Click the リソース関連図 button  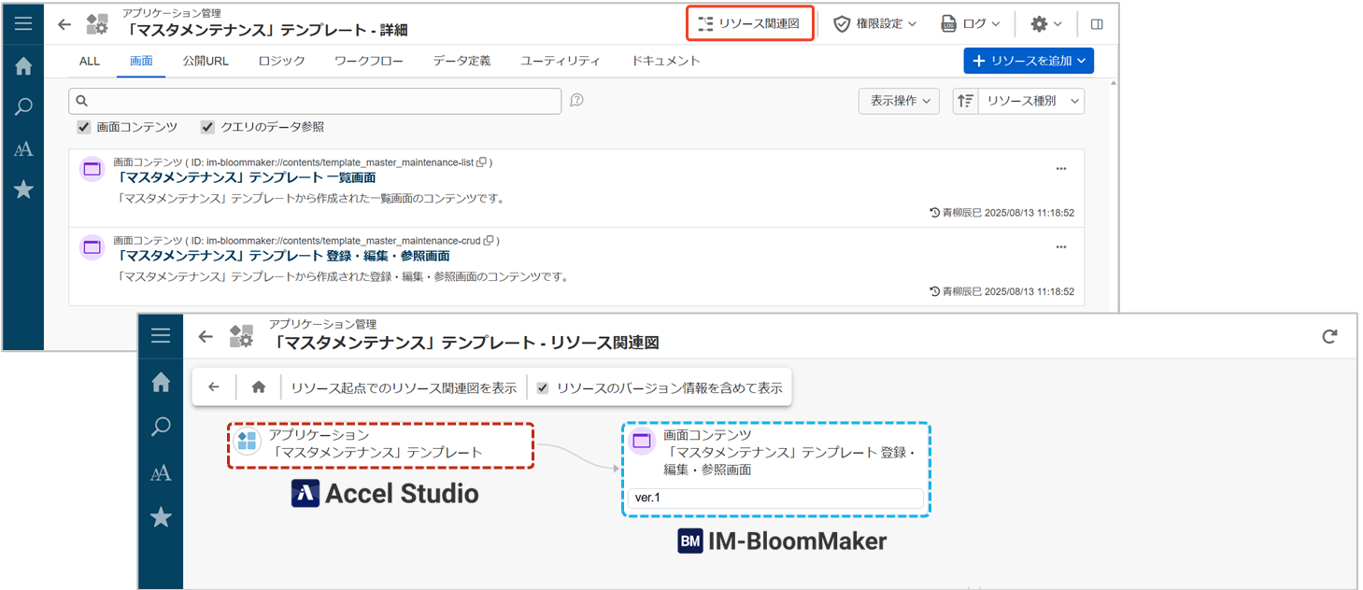pos(750,23)
